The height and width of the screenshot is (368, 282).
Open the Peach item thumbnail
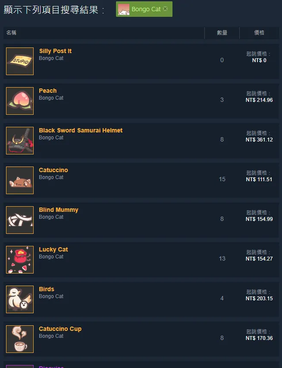click(20, 101)
